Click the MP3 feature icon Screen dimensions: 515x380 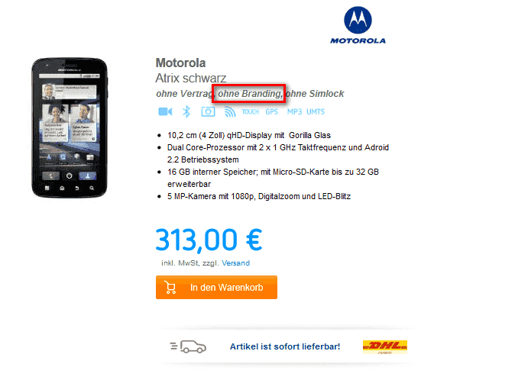pos(294,112)
